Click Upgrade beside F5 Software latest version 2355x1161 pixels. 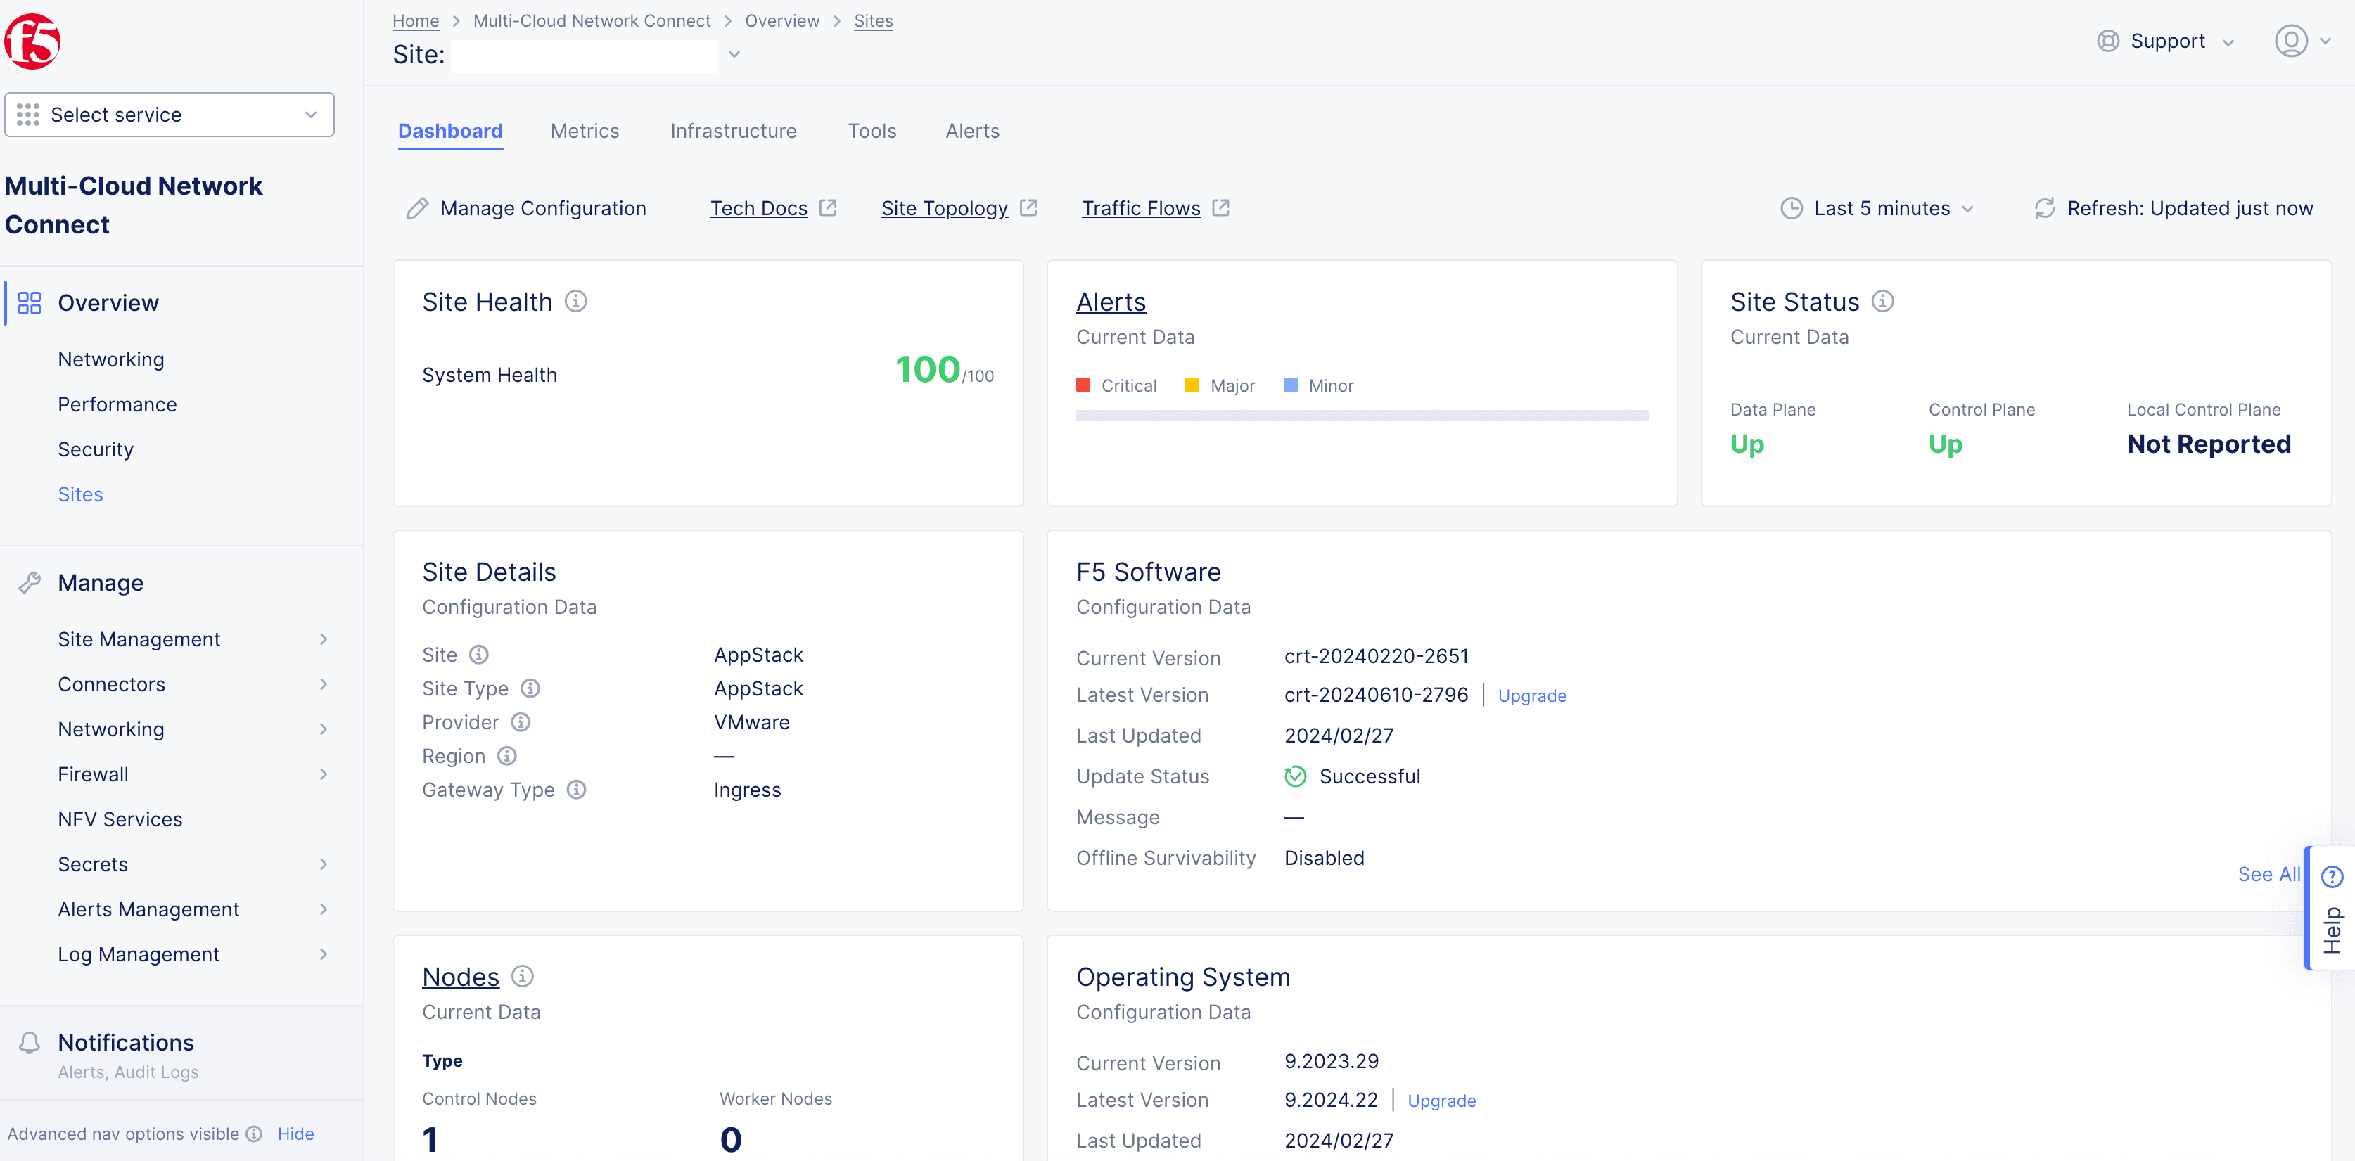1532,695
